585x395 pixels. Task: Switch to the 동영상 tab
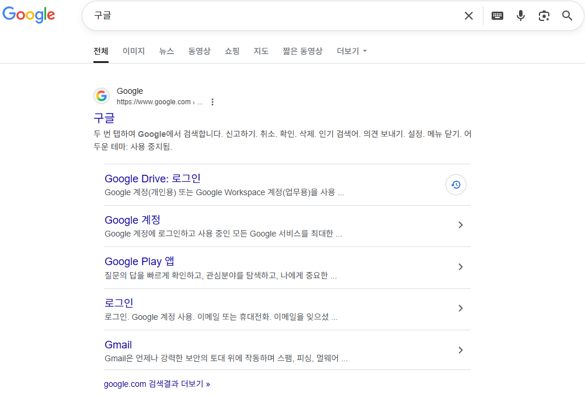(x=199, y=51)
